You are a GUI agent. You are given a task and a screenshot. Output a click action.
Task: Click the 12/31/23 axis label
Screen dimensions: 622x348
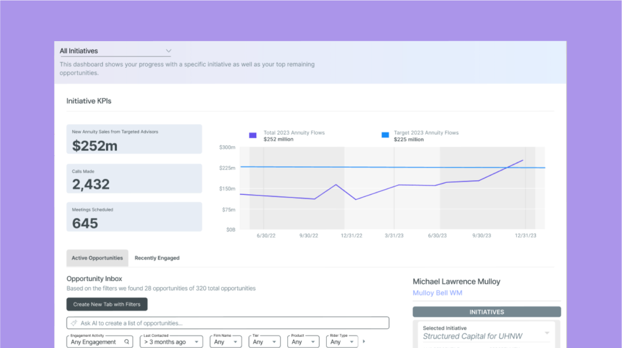(526, 235)
